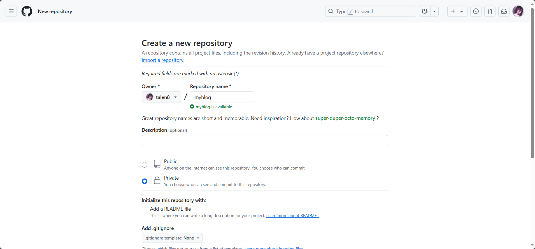Click the New repository header title
Image resolution: width=535 pixels, height=249 pixels.
(x=55, y=11)
